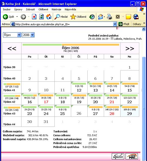Expand the toolbar overflow chevrons
Image resolution: width=147 pixels, height=161 pixels.
point(144,14)
